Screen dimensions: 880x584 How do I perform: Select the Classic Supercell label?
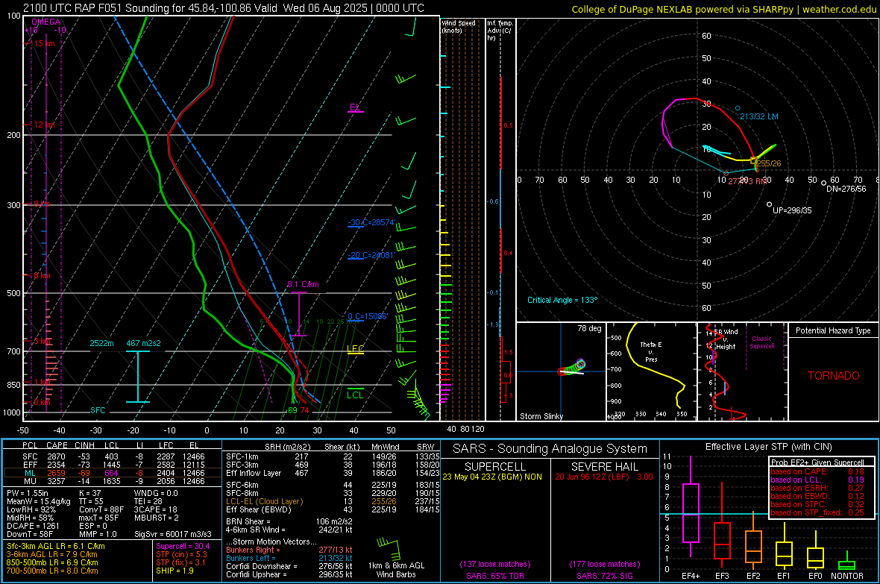click(x=762, y=342)
